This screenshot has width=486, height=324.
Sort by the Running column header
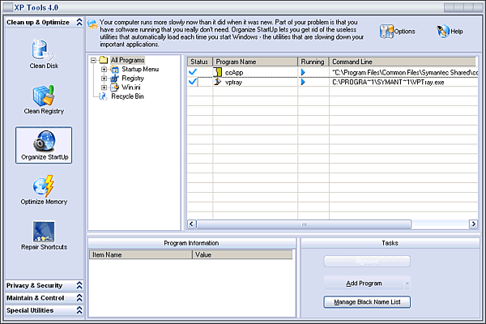click(x=313, y=62)
